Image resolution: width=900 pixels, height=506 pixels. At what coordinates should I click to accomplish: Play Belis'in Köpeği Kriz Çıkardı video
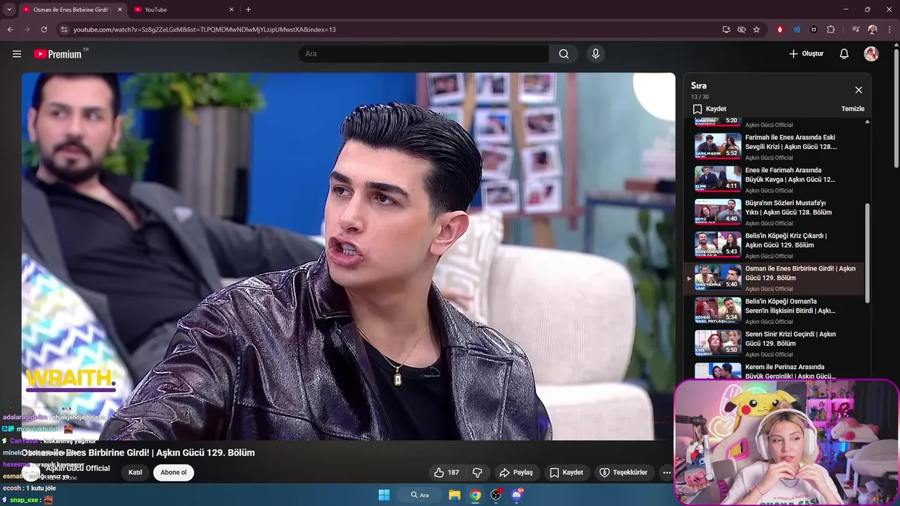[x=773, y=245]
